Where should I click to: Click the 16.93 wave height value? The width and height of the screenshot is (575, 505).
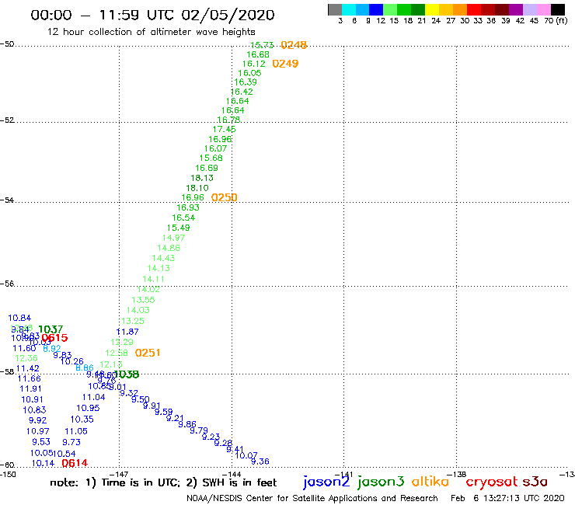[x=188, y=207]
